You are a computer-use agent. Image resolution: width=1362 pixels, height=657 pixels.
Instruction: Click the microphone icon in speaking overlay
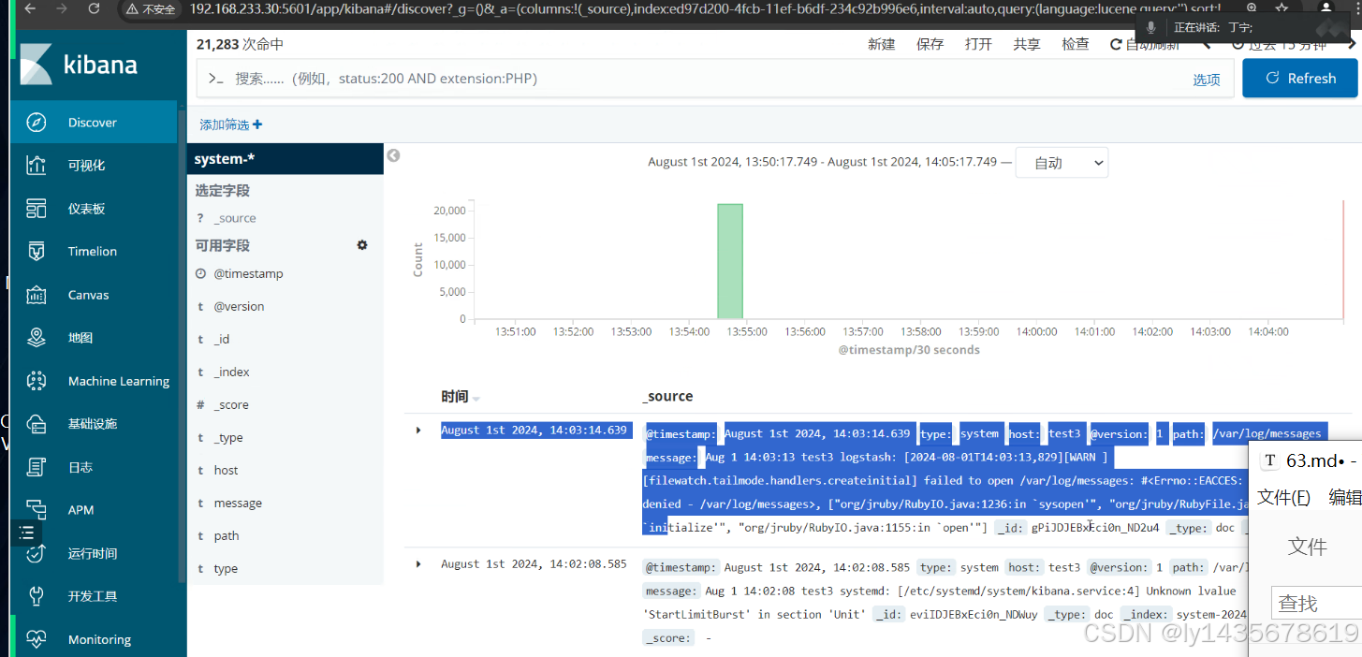pyautogui.click(x=1150, y=28)
